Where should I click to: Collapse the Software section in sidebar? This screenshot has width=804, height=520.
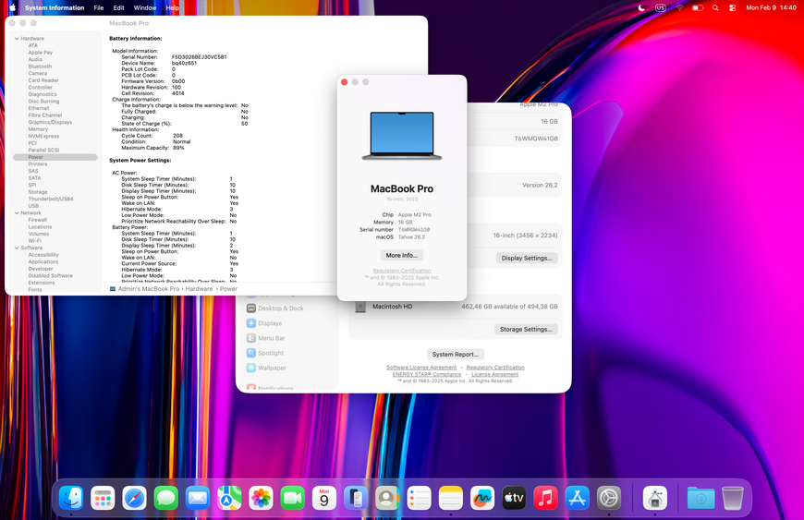coord(17,248)
